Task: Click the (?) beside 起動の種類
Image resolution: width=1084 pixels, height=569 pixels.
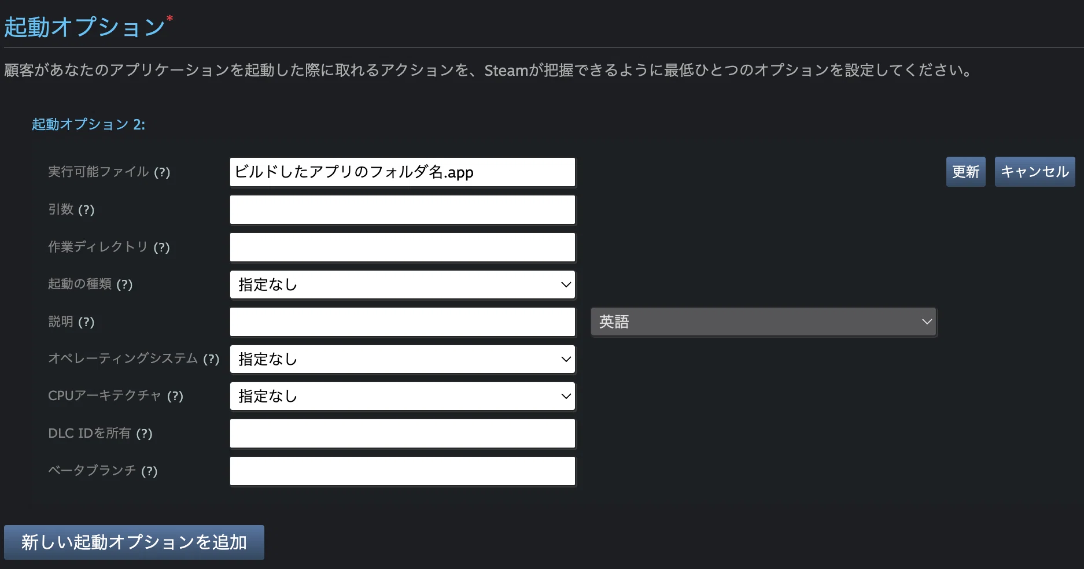Action: click(124, 284)
